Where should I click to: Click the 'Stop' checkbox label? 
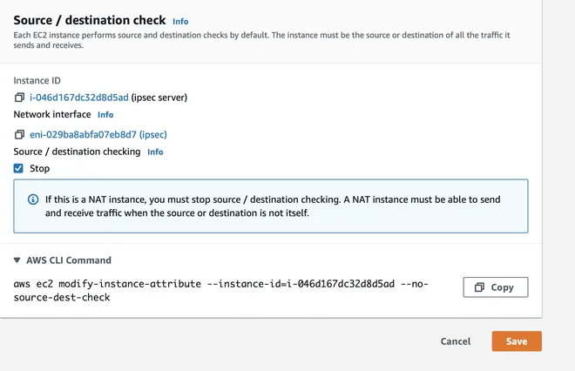[39, 169]
